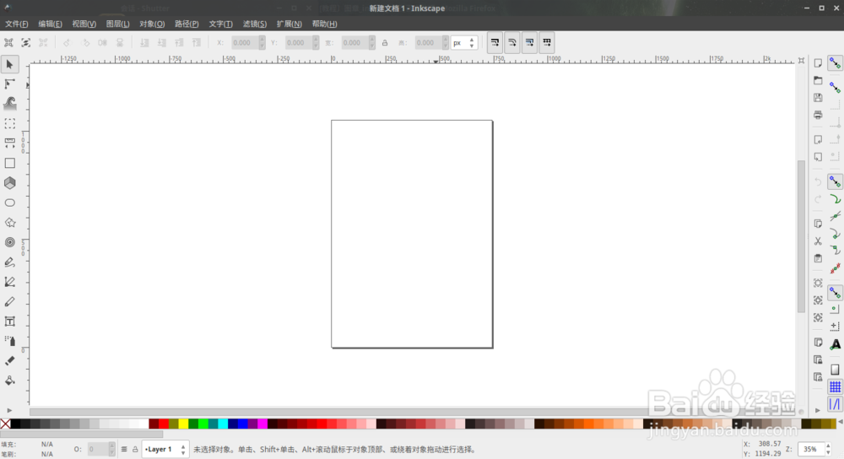Select the Star and polygon tool
844x459 pixels.
click(9, 222)
